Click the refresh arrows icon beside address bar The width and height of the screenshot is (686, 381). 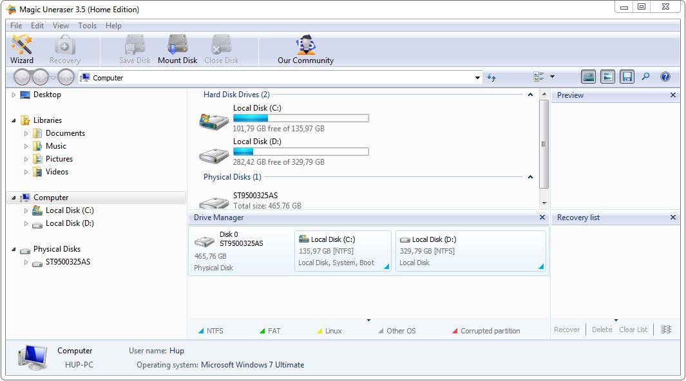491,78
